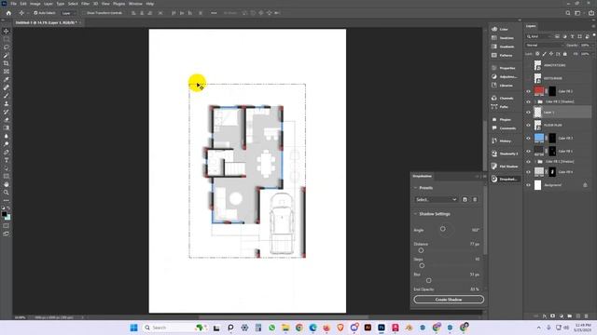The width and height of the screenshot is (597, 335).
Task: Open the Plugins panel icon
Action: tap(494, 119)
